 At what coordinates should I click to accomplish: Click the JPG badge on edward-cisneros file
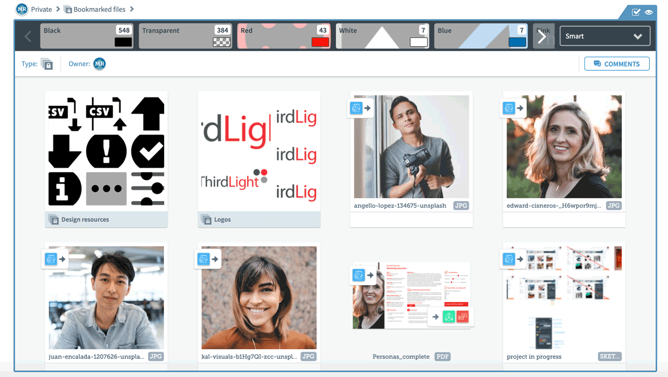click(x=614, y=205)
